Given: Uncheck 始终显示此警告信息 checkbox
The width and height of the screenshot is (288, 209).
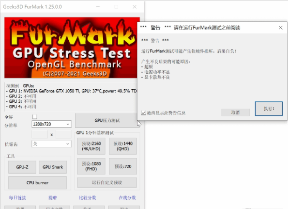Looking at the screenshot, I should [143, 113].
